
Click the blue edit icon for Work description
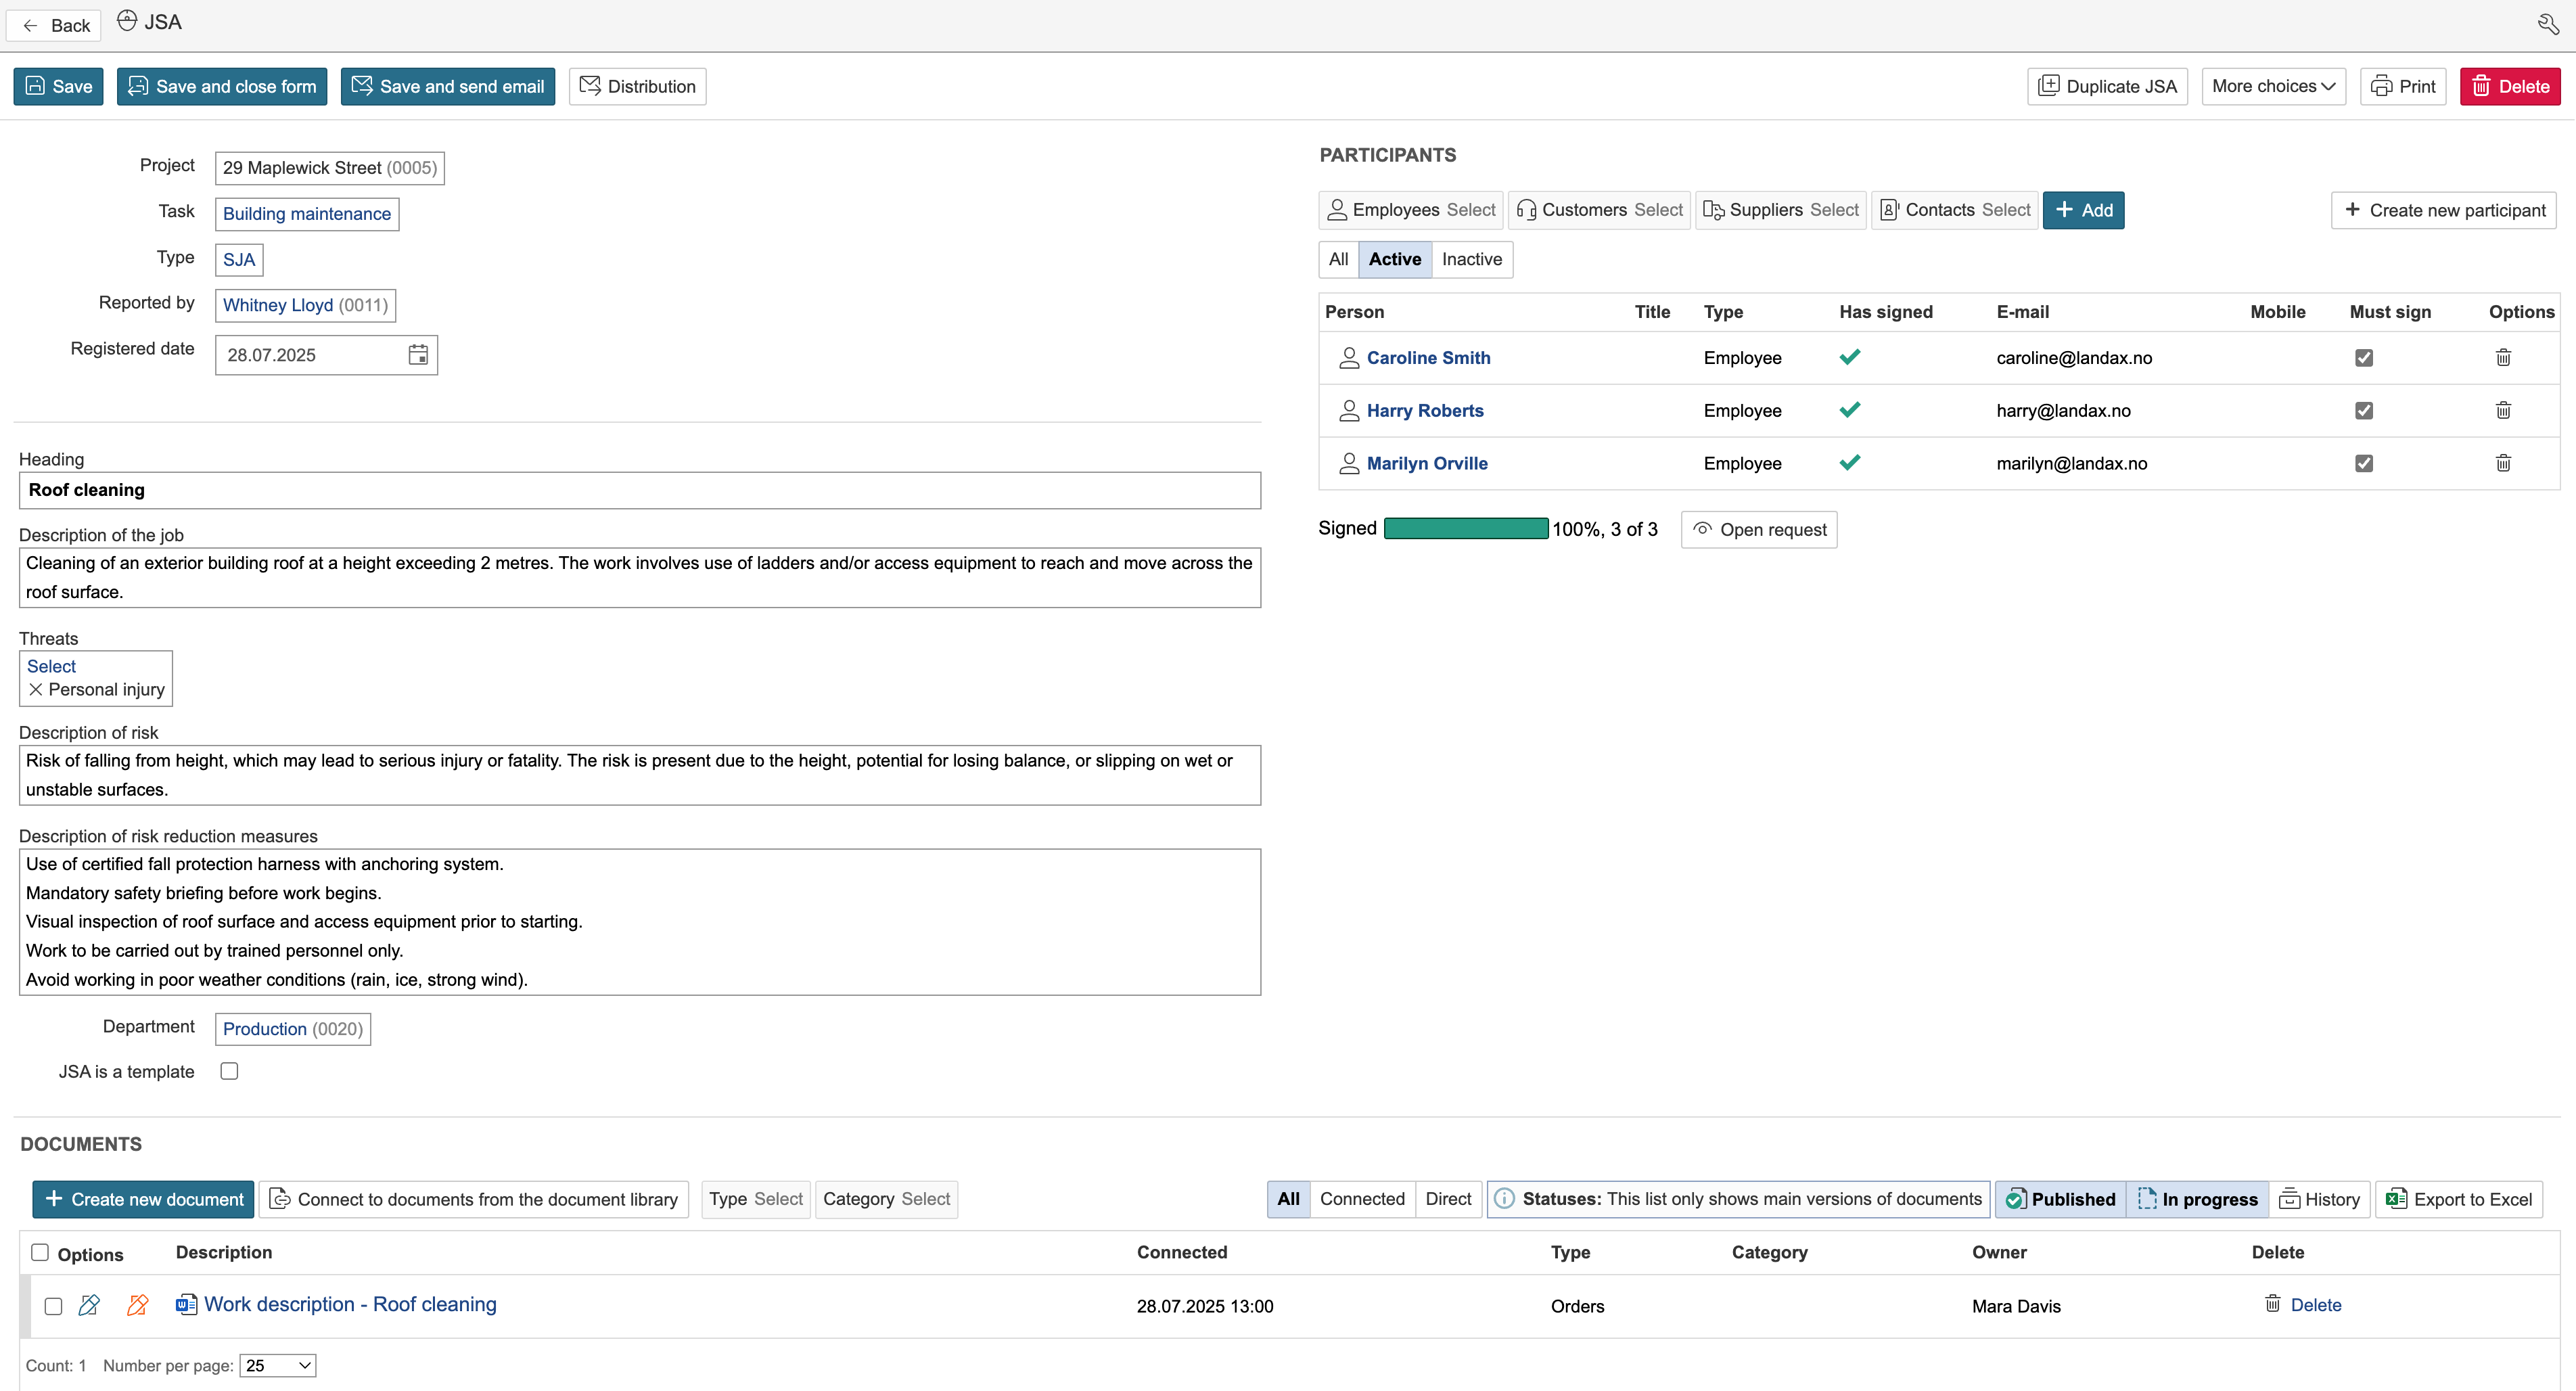(x=89, y=1305)
